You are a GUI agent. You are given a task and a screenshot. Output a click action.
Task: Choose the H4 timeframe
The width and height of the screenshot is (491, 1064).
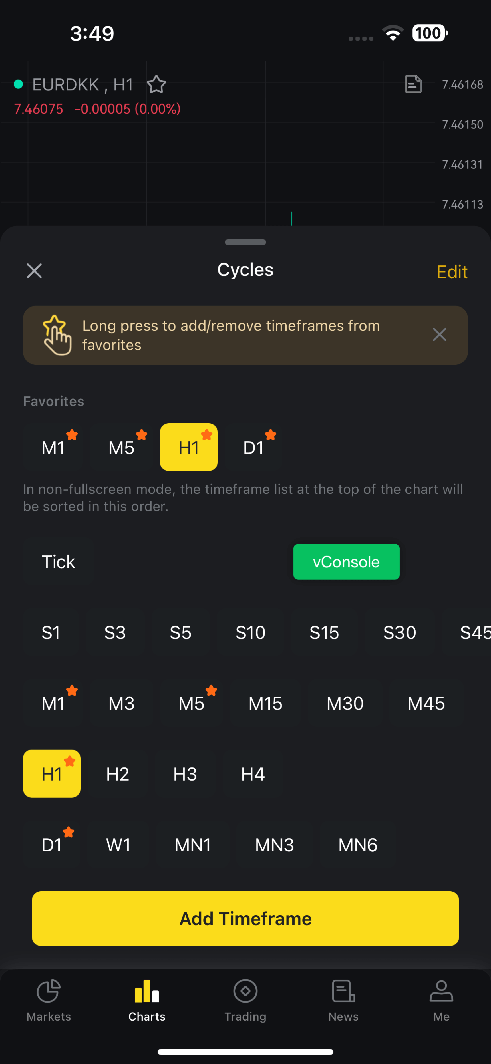click(x=253, y=774)
